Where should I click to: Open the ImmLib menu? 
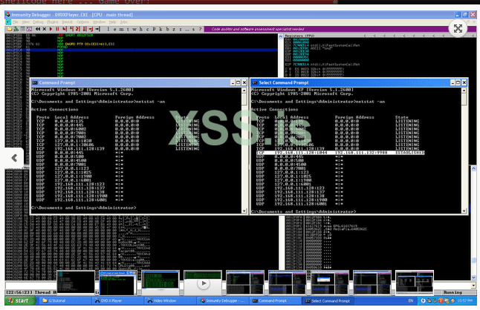pyautogui.click(x=68, y=22)
